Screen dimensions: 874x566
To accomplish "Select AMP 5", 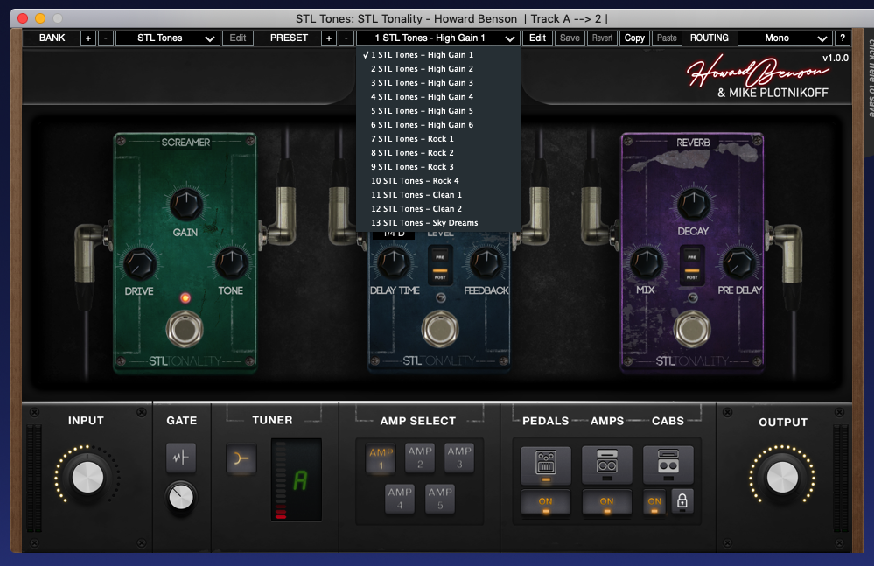I will coord(440,499).
